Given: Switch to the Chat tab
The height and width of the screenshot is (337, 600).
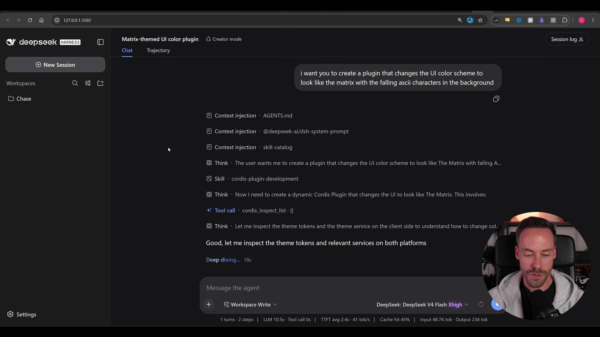Looking at the screenshot, I should click(x=127, y=50).
